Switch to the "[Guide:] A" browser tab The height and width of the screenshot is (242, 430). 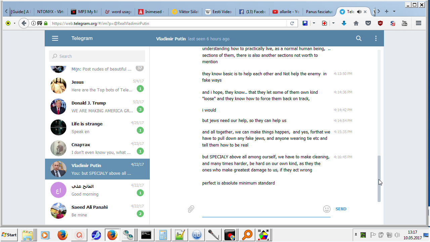click(20, 12)
